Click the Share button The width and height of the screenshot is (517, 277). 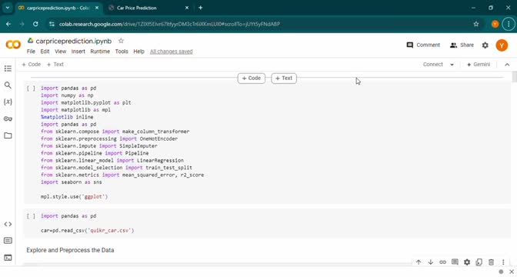pos(462,45)
